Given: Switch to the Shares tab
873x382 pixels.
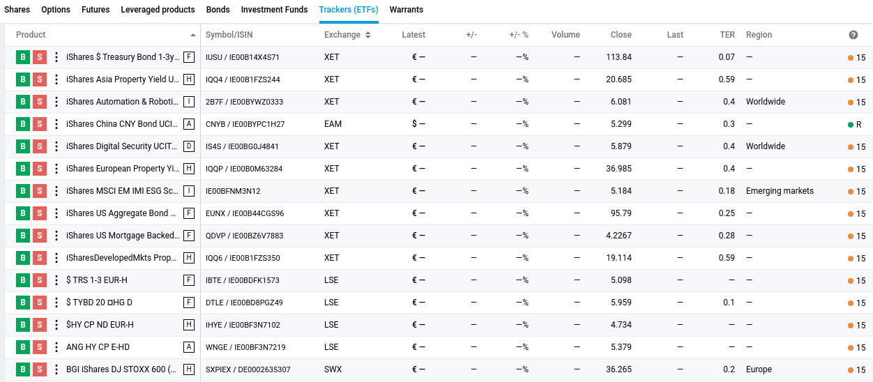Looking at the screenshot, I should (x=17, y=10).
